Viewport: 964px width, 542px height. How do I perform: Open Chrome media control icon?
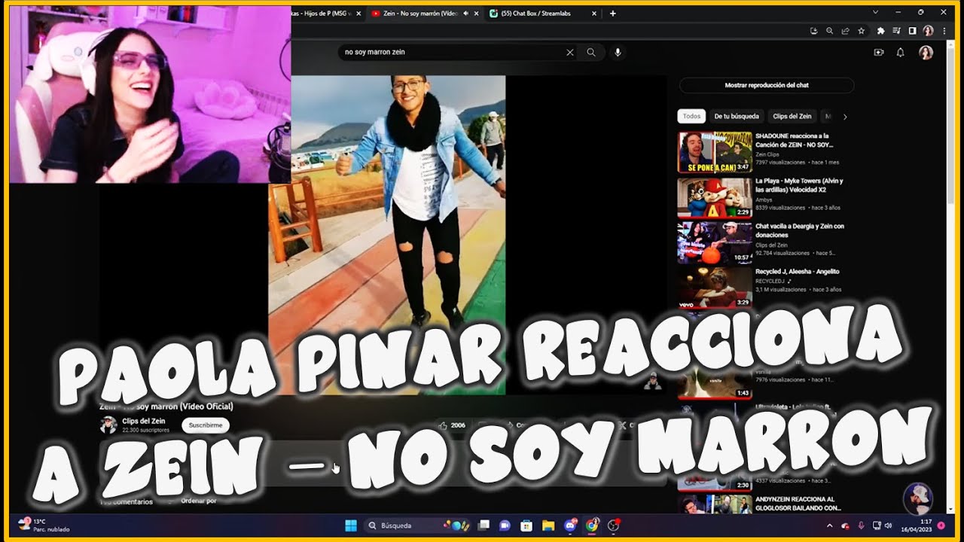pyautogui.click(x=896, y=31)
